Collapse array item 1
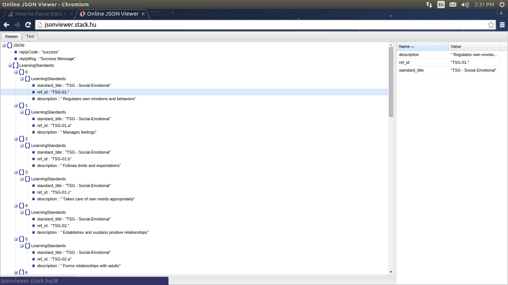Image resolution: width=508 pixels, height=285 pixels. tap(16, 105)
